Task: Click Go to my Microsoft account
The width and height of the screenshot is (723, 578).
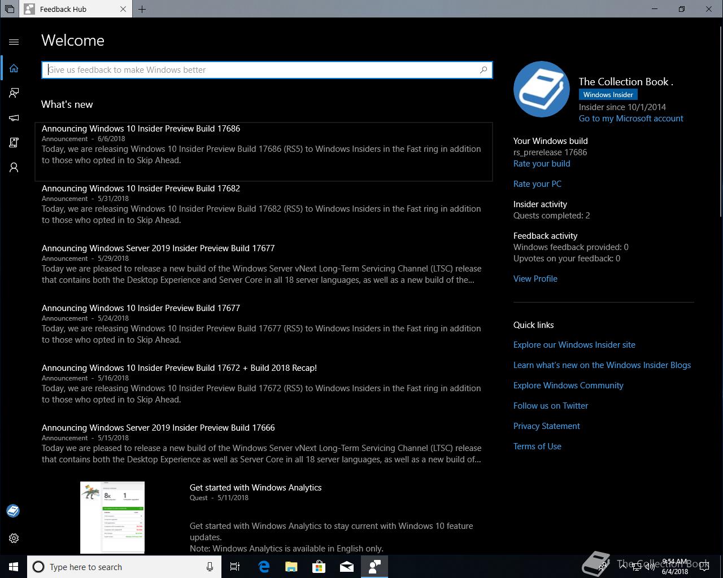Action: pos(631,119)
